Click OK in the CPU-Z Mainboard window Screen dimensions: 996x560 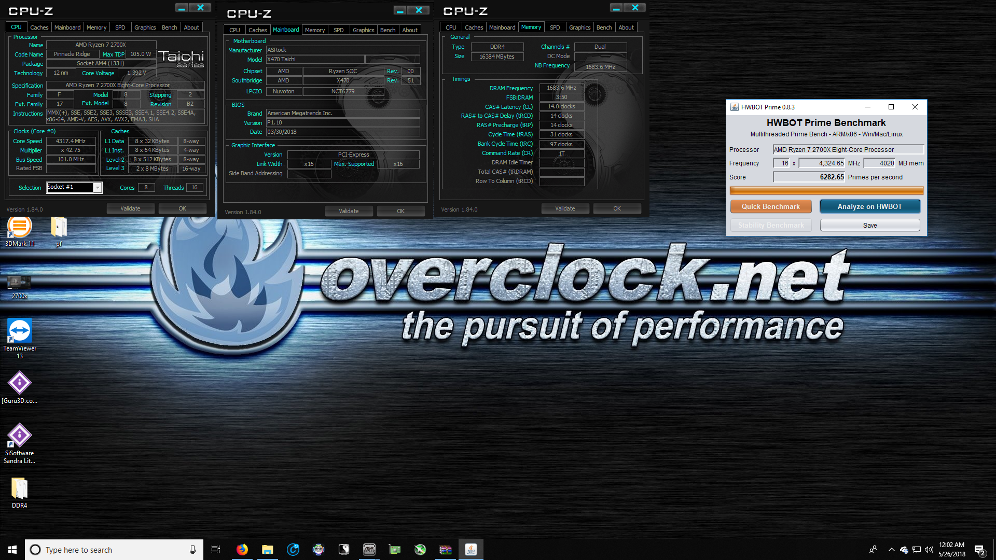400,211
